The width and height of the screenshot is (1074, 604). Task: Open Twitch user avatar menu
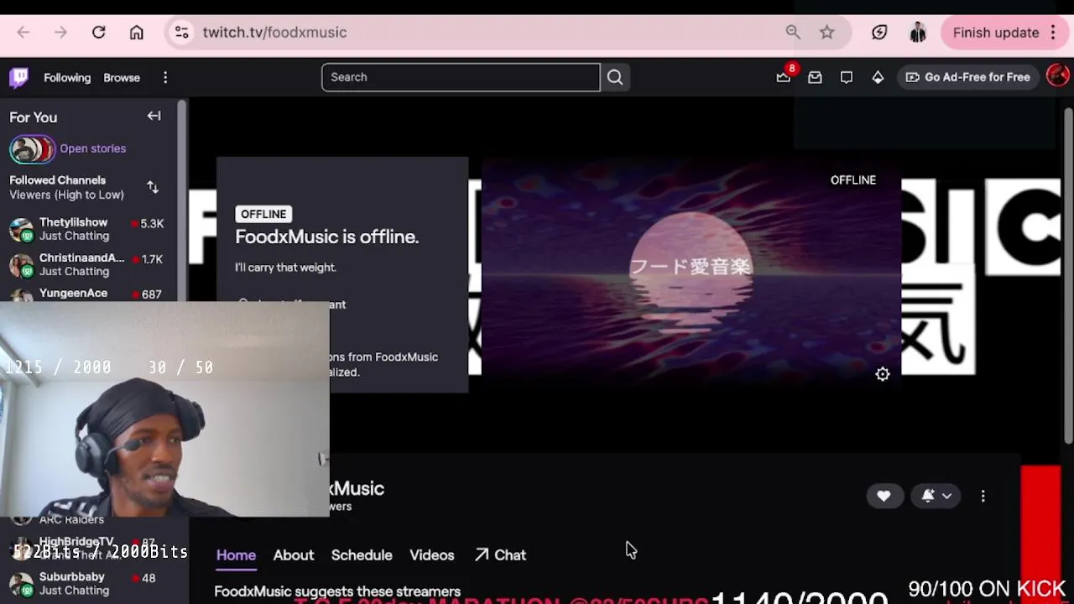coord(1057,76)
